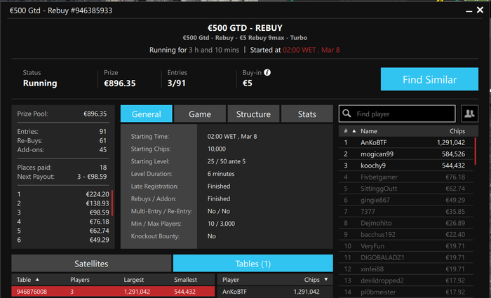
Task: Open the Stats tab
Action: (x=307, y=114)
